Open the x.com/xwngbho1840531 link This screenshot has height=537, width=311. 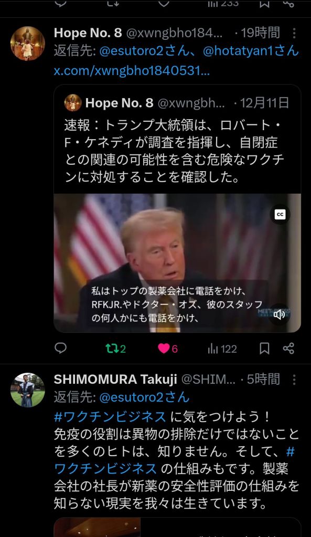pyautogui.click(x=132, y=71)
